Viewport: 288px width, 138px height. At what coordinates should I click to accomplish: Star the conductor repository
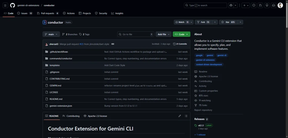point(228,22)
